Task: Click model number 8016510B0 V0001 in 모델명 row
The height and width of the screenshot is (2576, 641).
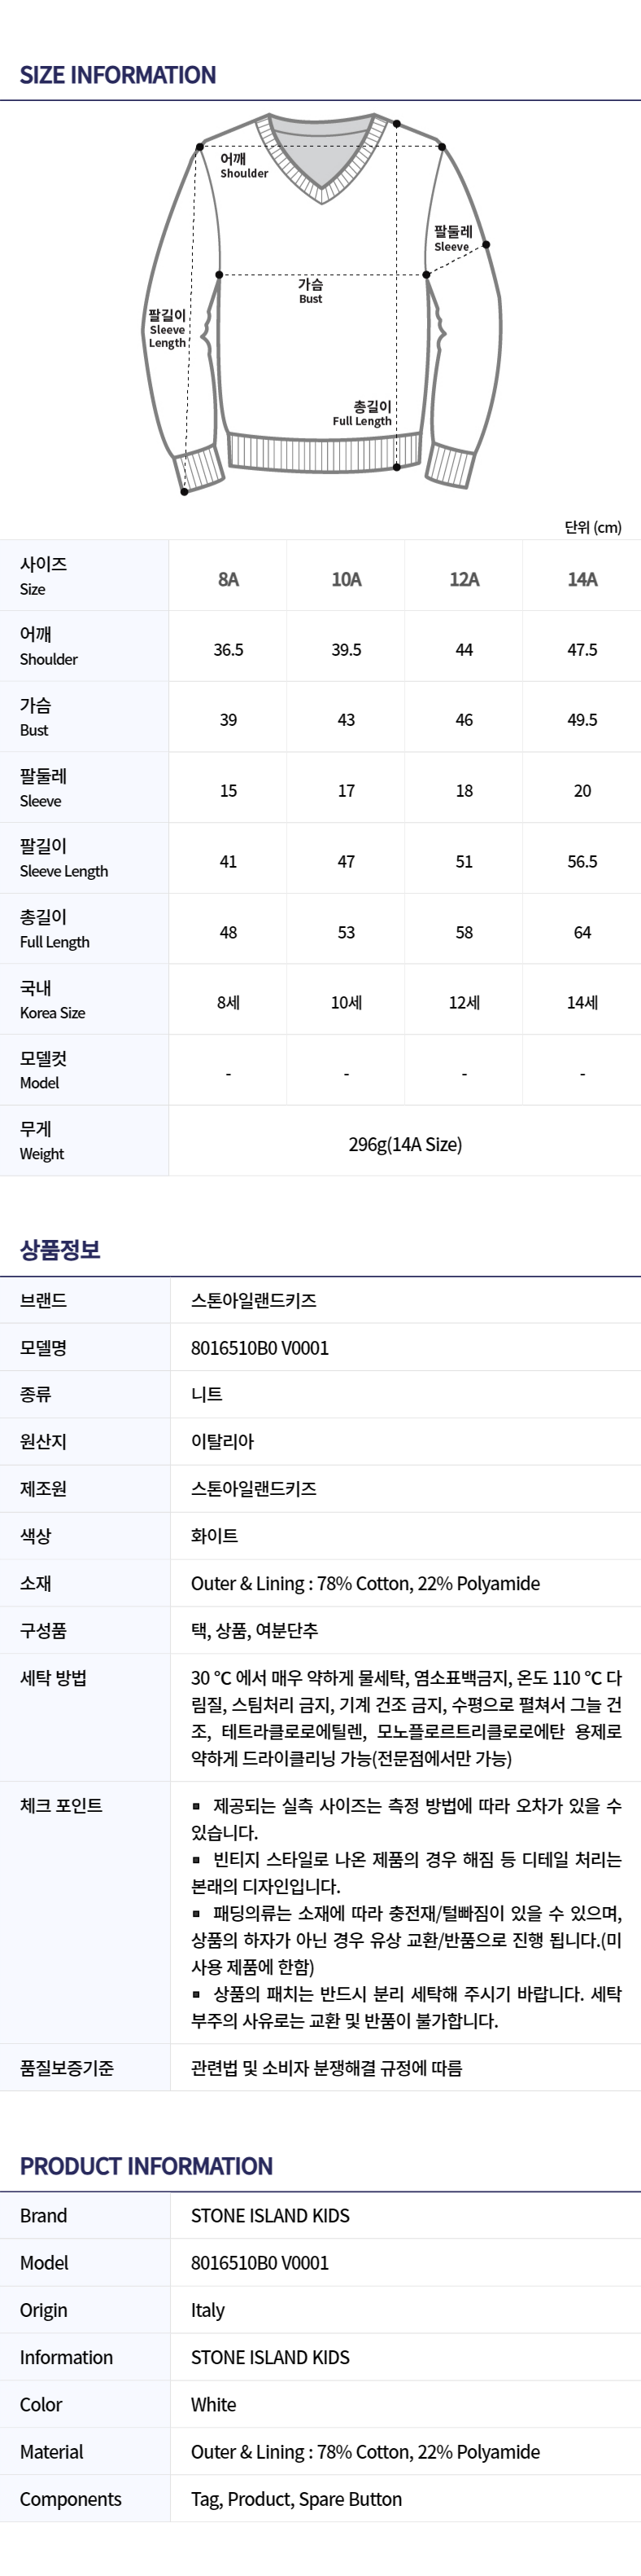Action: pyautogui.click(x=259, y=1348)
